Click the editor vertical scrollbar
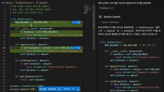This screenshot has height=92, width=164. tap(94, 27)
